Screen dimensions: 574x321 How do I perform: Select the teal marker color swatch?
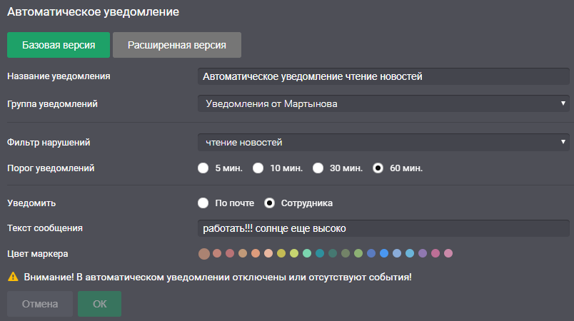pos(320,253)
